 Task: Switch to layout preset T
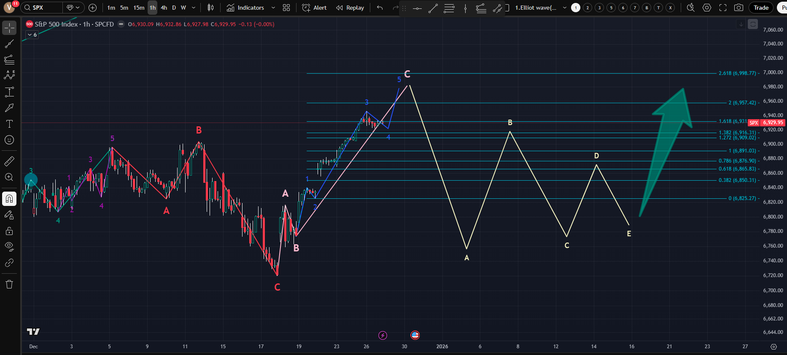[658, 8]
